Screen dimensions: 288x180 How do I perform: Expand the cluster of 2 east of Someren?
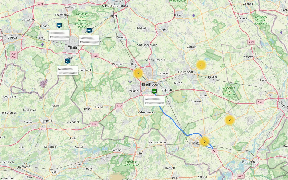[230, 120]
